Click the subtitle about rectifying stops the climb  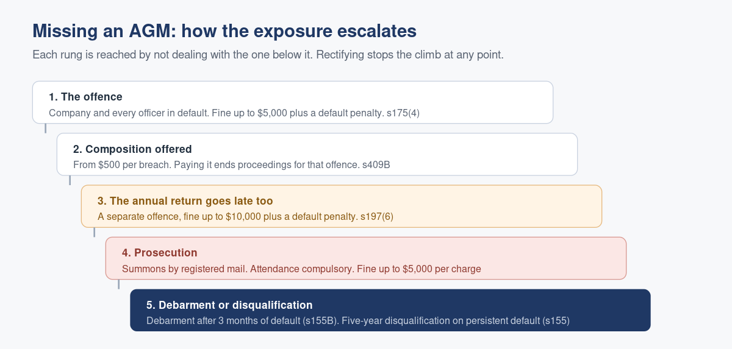click(268, 55)
